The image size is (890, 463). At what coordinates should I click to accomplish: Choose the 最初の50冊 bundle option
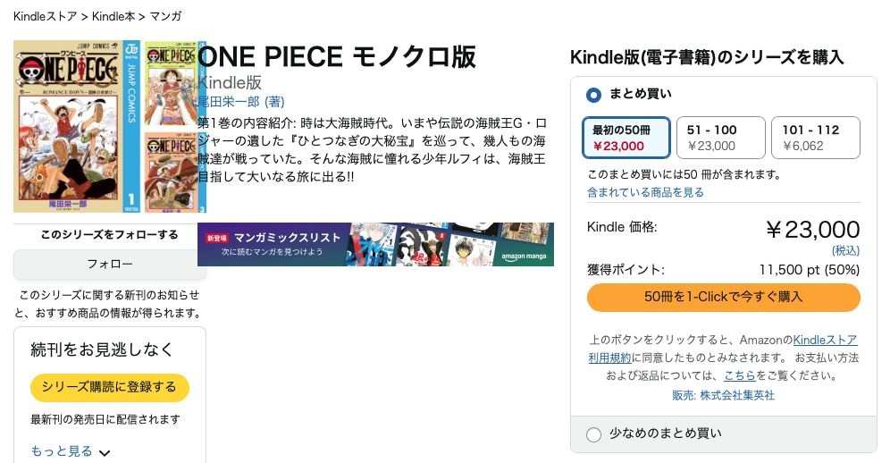(x=626, y=138)
